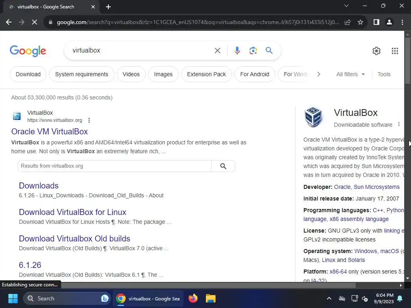Click the Sun Microsystems link
The height and width of the screenshot is (308, 411).
[376, 187]
